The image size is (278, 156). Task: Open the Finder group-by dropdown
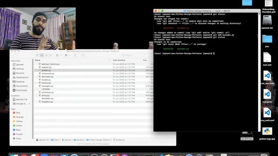coord(58,55)
